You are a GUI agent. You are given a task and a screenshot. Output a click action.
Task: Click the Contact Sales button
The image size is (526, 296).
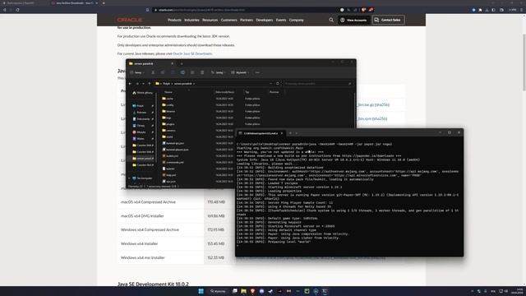tap(388, 20)
